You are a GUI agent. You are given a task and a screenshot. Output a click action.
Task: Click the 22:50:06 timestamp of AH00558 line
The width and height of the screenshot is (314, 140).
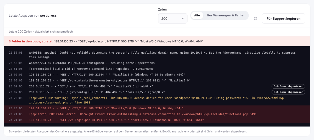(16, 53)
